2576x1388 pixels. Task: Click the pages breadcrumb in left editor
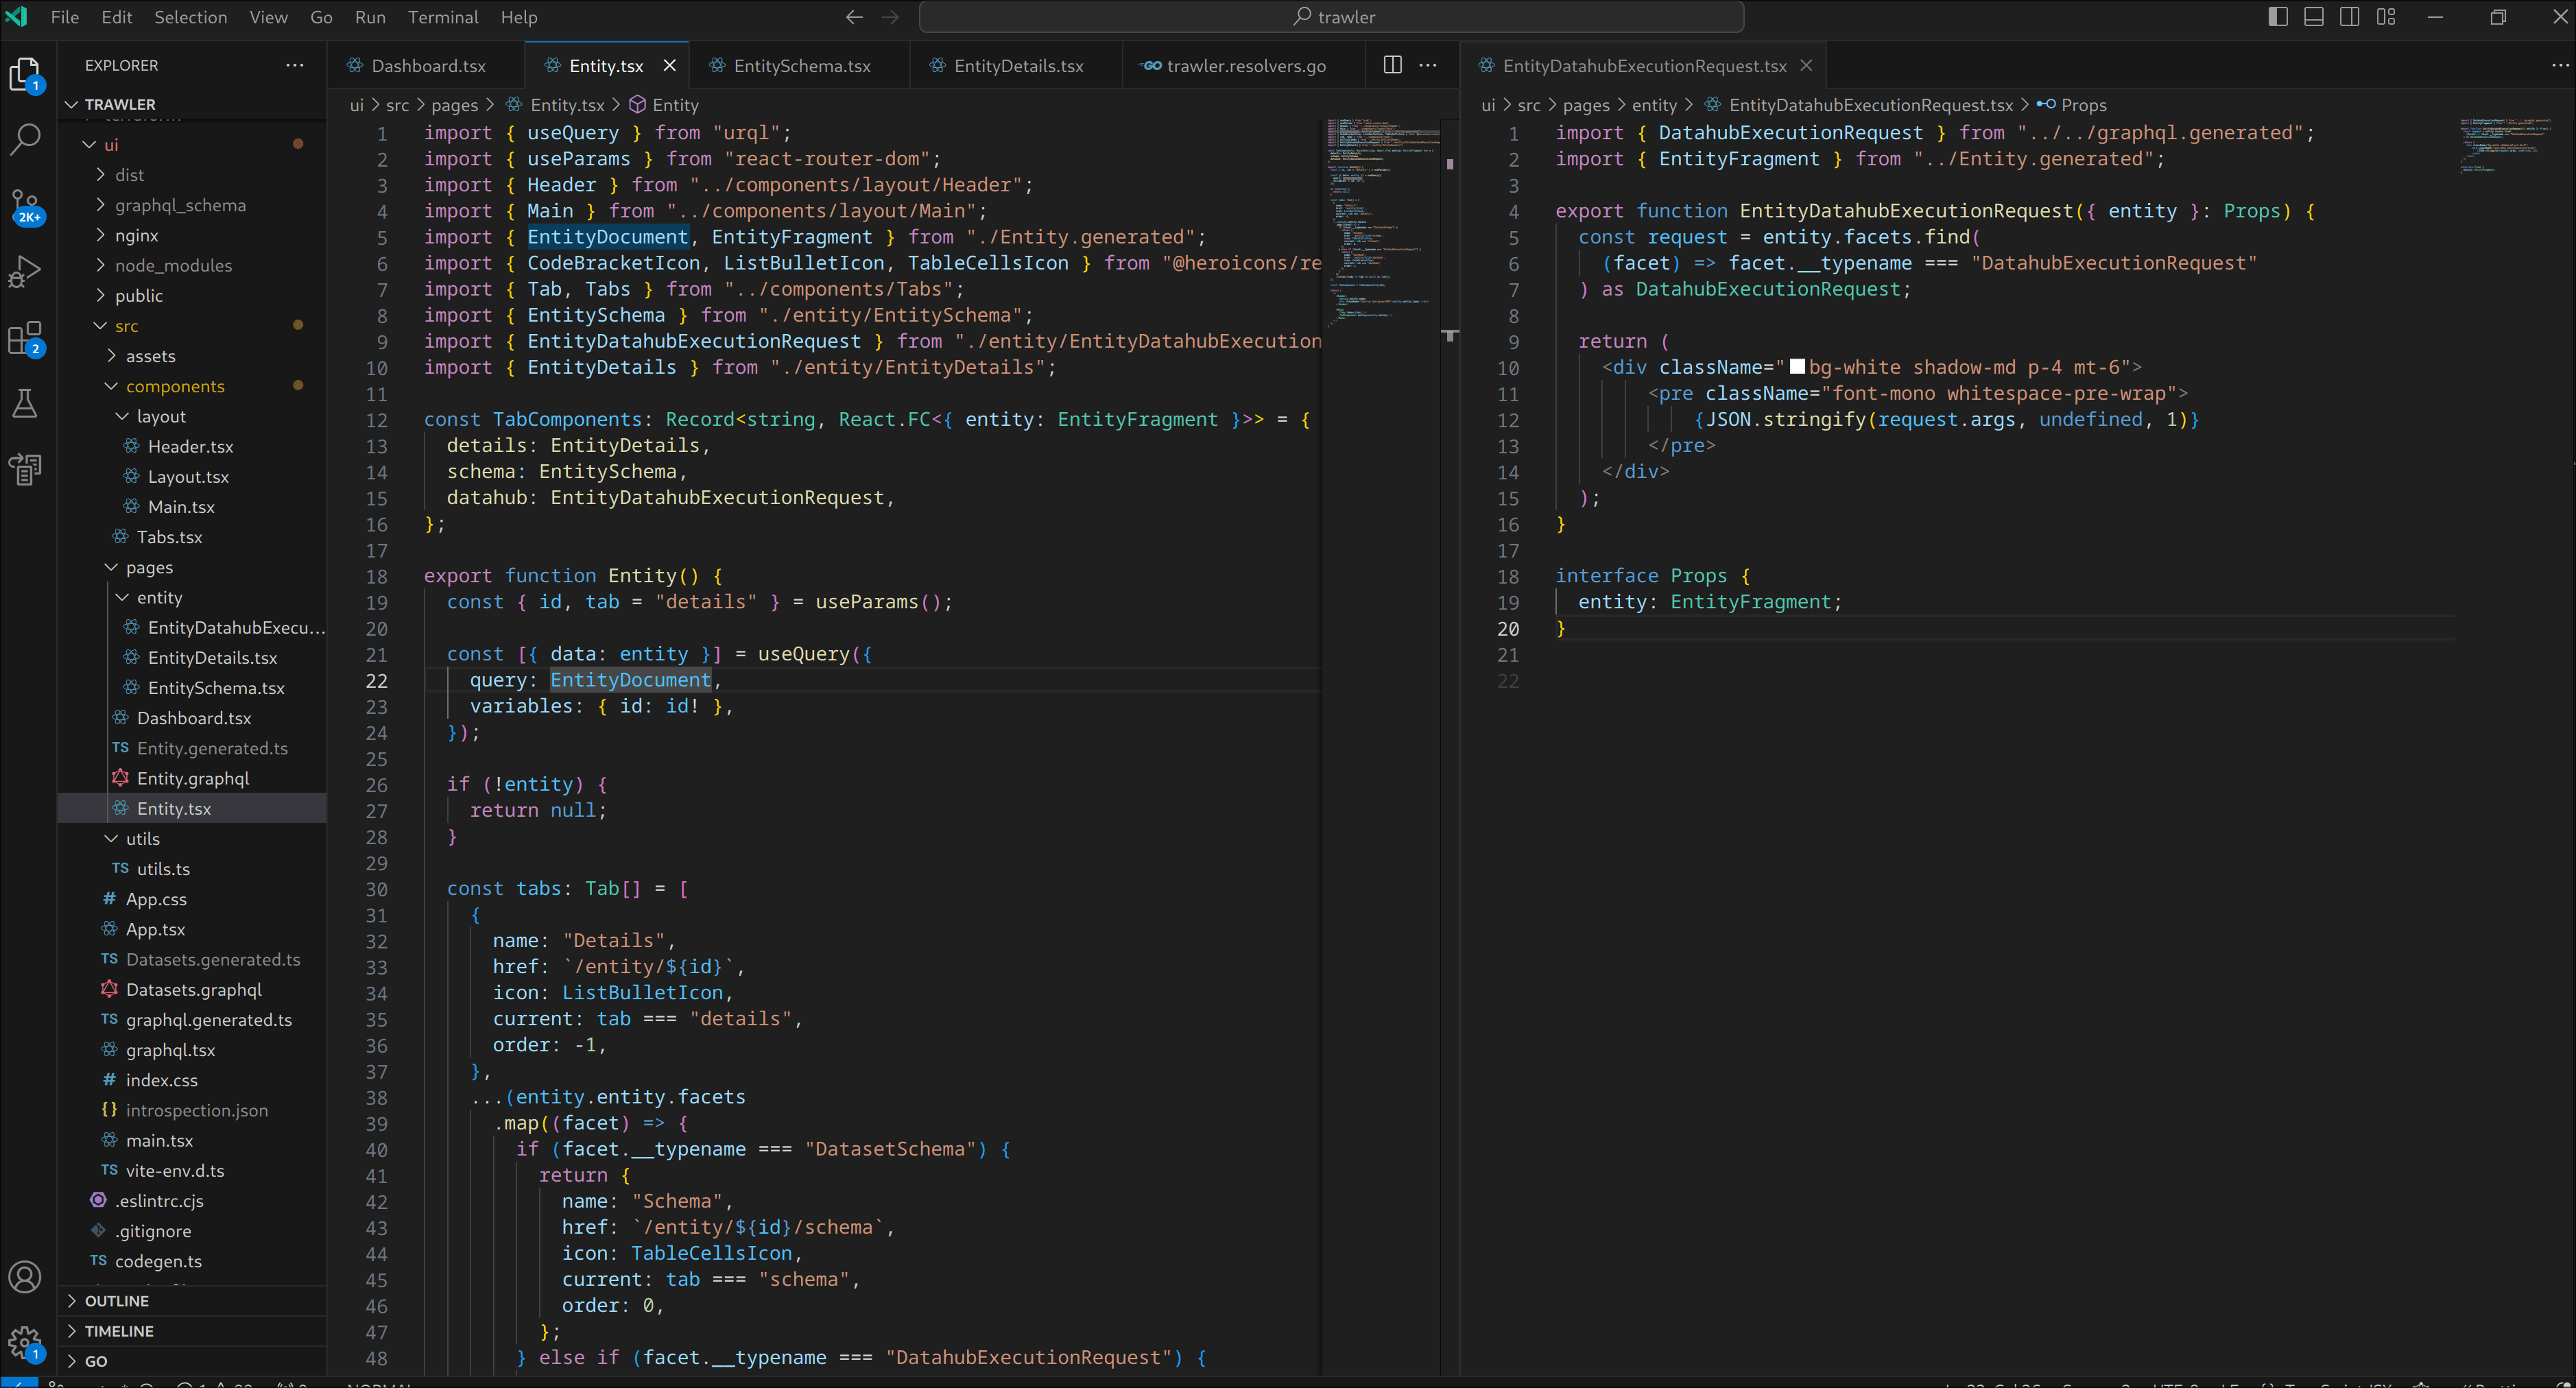(454, 105)
